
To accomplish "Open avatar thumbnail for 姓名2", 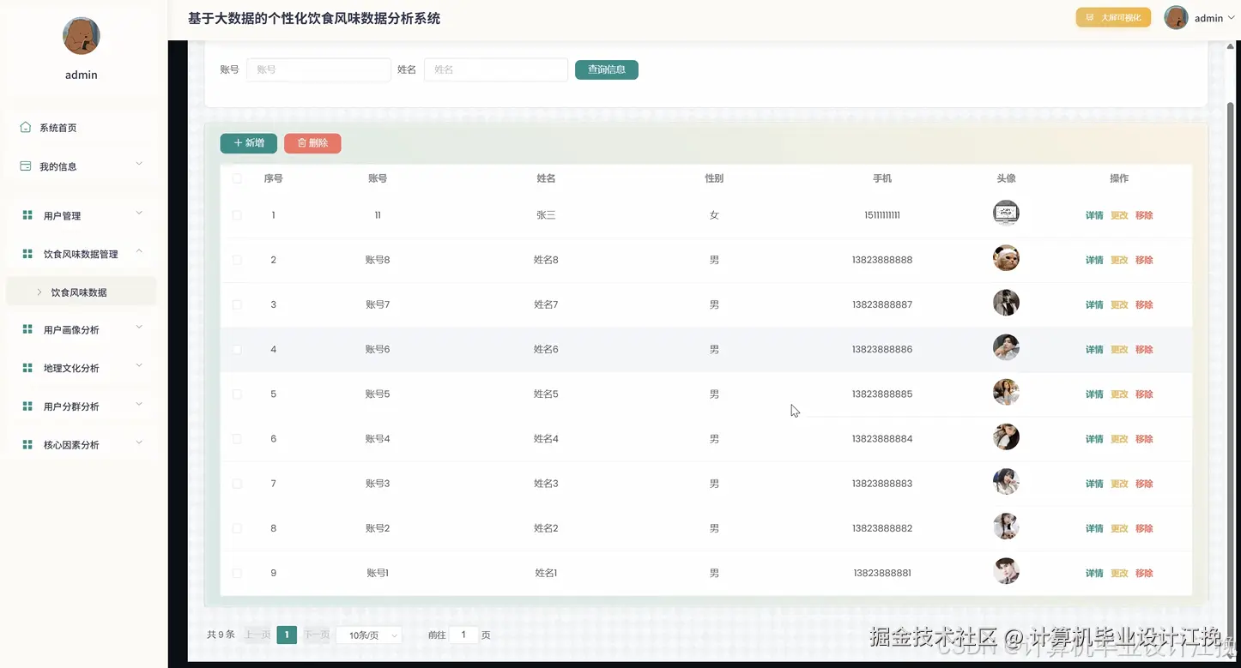I will click(x=1006, y=527).
